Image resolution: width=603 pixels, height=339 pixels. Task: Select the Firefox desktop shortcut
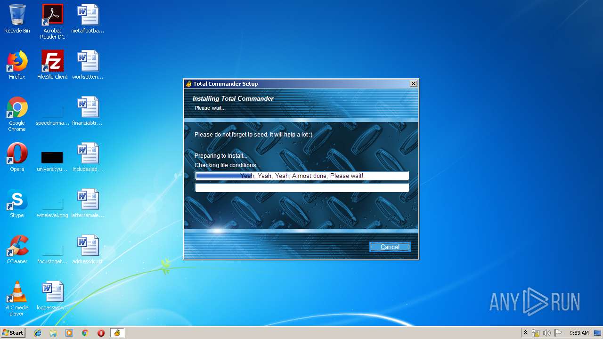click(x=17, y=65)
